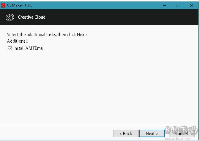
Task: Close the CCMaker installer window
Action: coord(192,5)
